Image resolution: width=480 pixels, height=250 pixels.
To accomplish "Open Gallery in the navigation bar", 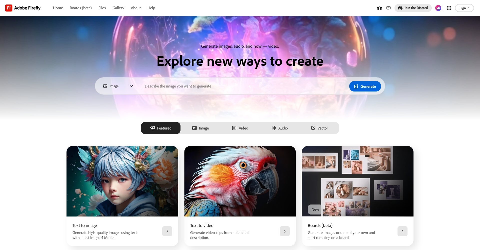I will click(118, 8).
